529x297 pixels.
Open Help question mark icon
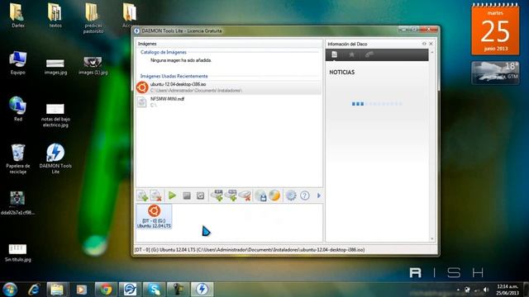305,196
